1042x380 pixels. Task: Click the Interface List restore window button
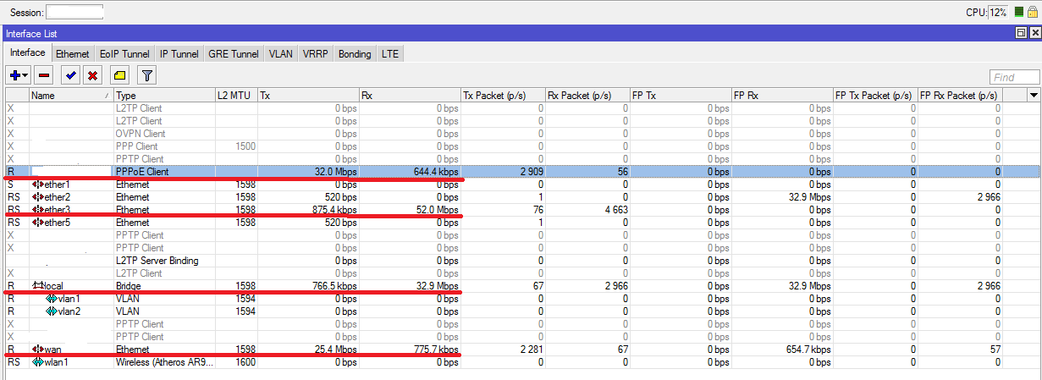[x=1021, y=32]
